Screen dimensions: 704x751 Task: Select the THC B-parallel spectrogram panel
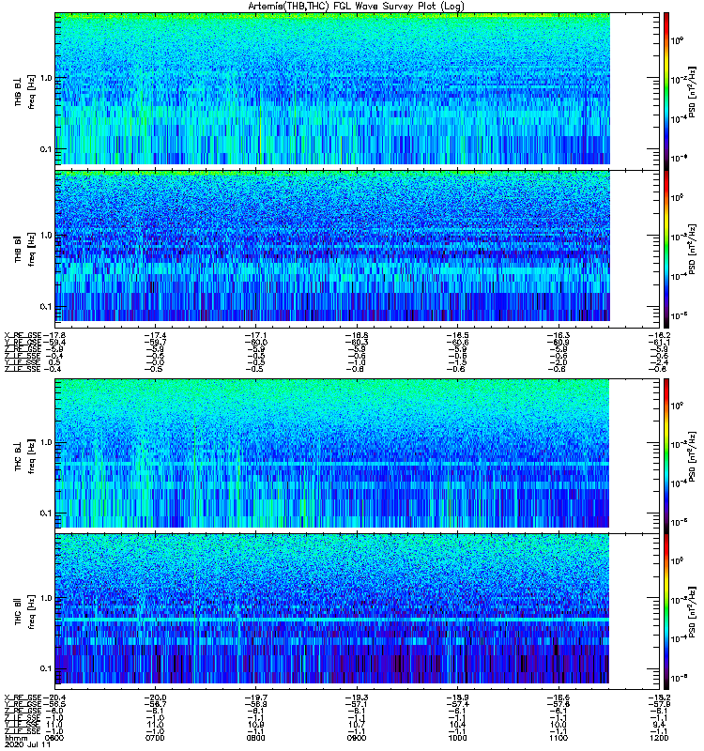pyautogui.click(x=332, y=608)
